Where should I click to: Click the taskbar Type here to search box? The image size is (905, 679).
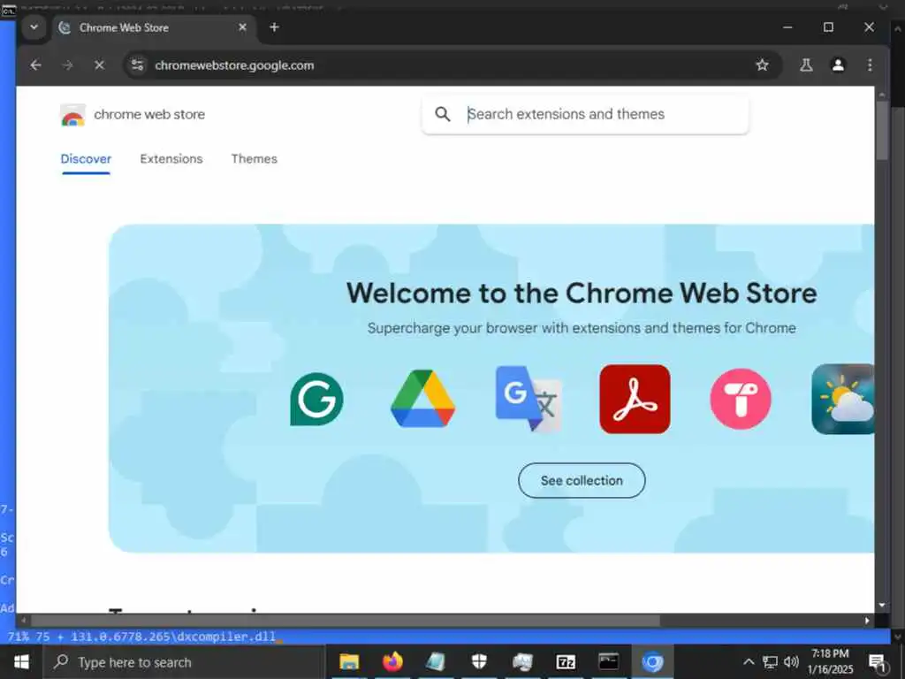pyautogui.click(x=185, y=662)
